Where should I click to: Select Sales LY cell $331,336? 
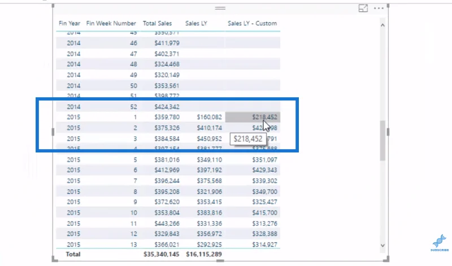click(209, 224)
